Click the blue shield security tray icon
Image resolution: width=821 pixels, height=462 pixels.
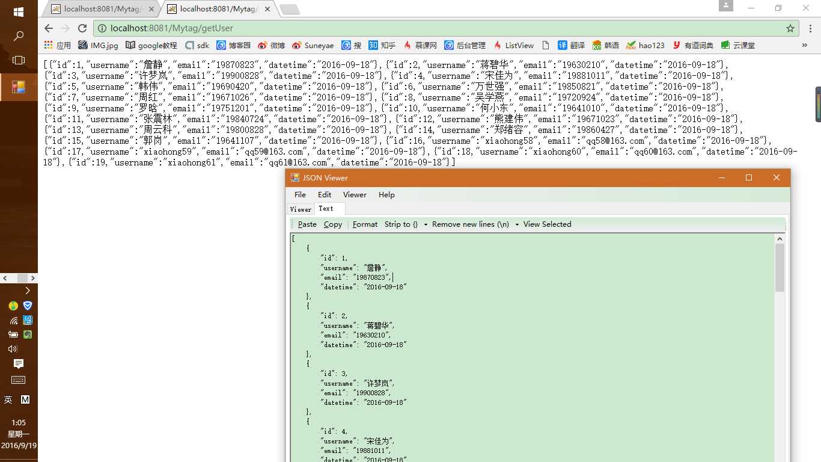pyautogui.click(x=27, y=306)
